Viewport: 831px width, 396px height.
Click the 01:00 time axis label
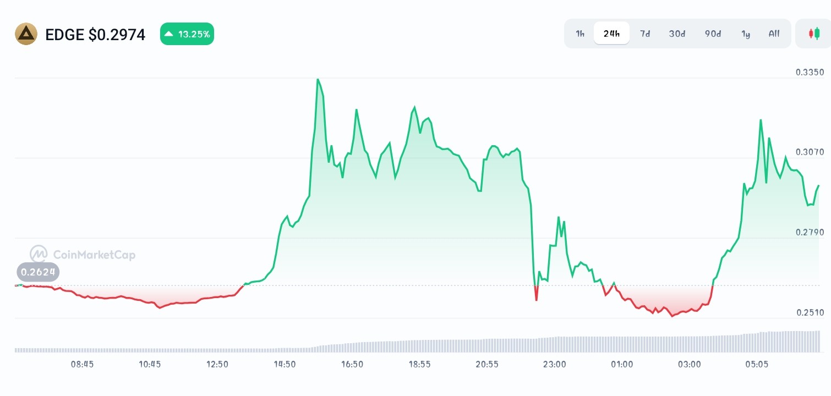point(622,364)
